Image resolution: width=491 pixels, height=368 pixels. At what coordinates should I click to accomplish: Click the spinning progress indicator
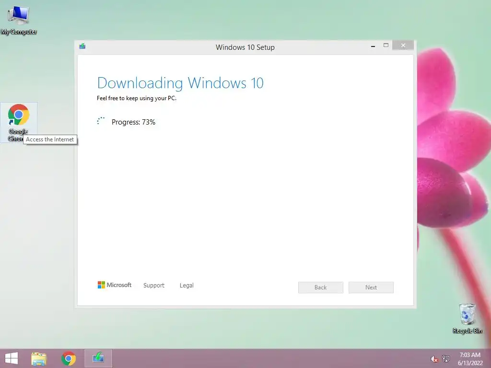(x=101, y=121)
